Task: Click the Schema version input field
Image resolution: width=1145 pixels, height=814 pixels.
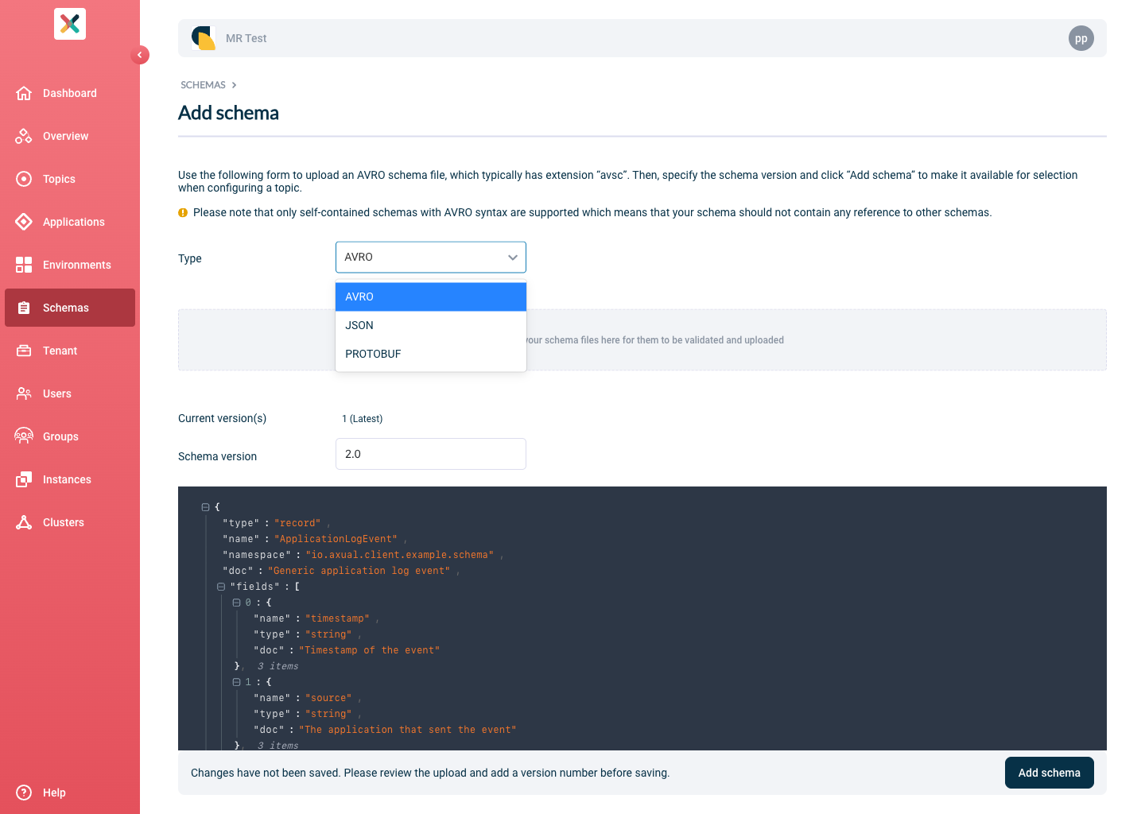Action: click(430, 454)
